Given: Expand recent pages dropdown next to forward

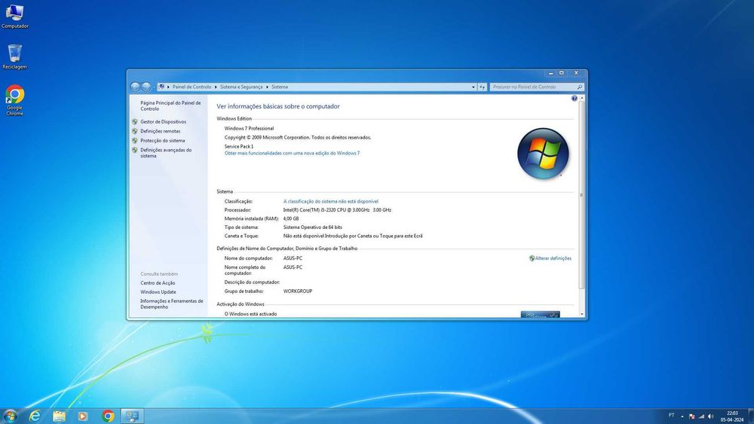Looking at the screenshot, I should point(153,87).
